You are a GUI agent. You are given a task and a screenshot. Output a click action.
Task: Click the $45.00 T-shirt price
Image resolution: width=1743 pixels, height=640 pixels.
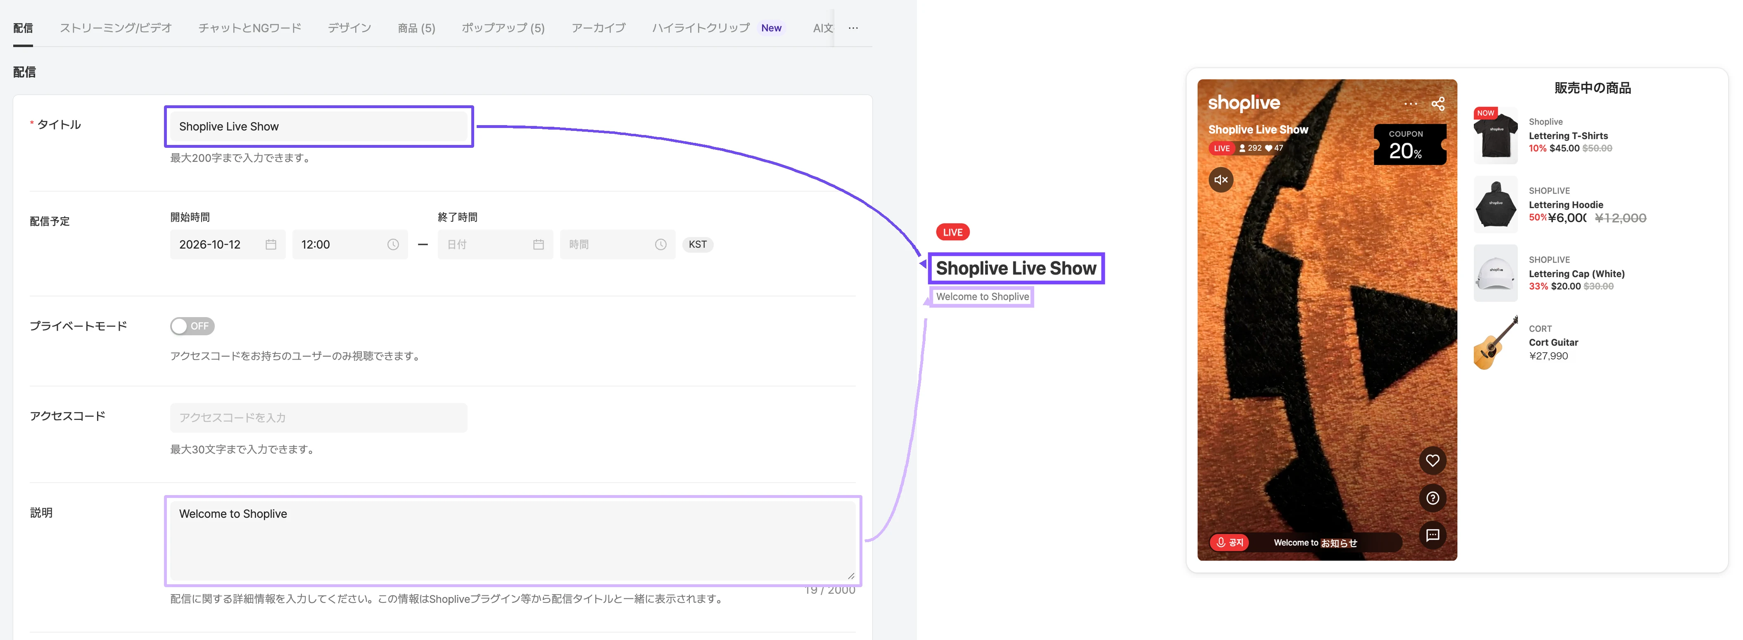pyautogui.click(x=1565, y=148)
